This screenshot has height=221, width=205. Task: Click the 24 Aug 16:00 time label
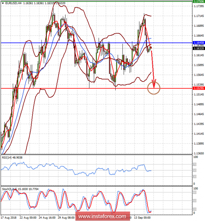pyautogui.click(x=47, y=218)
